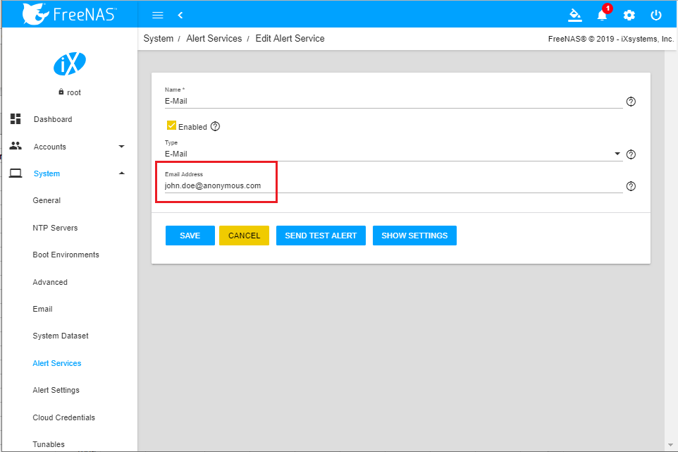The width and height of the screenshot is (678, 452).
Task: Go to Boot Environments in sidebar
Action: click(66, 255)
